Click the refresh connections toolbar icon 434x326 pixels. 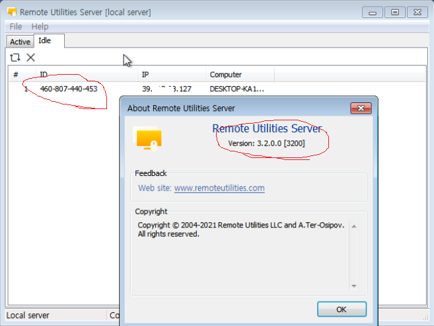tap(15, 58)
